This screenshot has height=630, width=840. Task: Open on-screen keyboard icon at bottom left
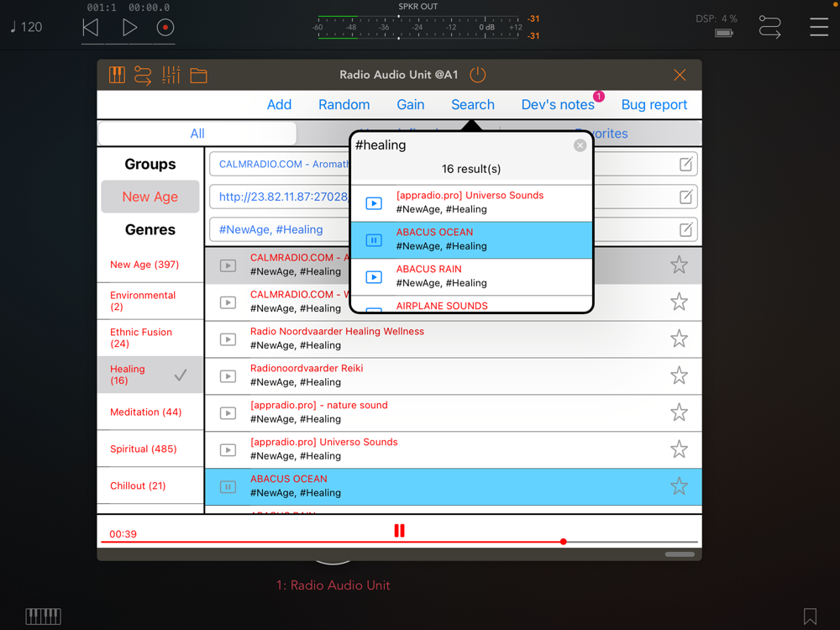(x=44, y=617)
